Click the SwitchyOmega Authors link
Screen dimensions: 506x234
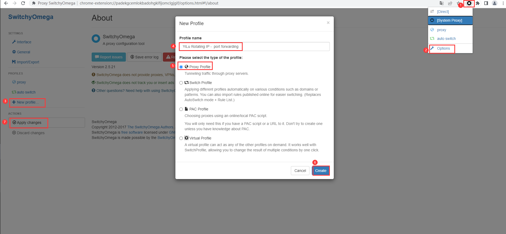click(150, 127)
